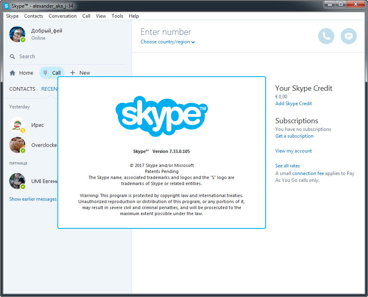Click online status indicator on own avatar
368x297 pixels.
click(23, 40)
